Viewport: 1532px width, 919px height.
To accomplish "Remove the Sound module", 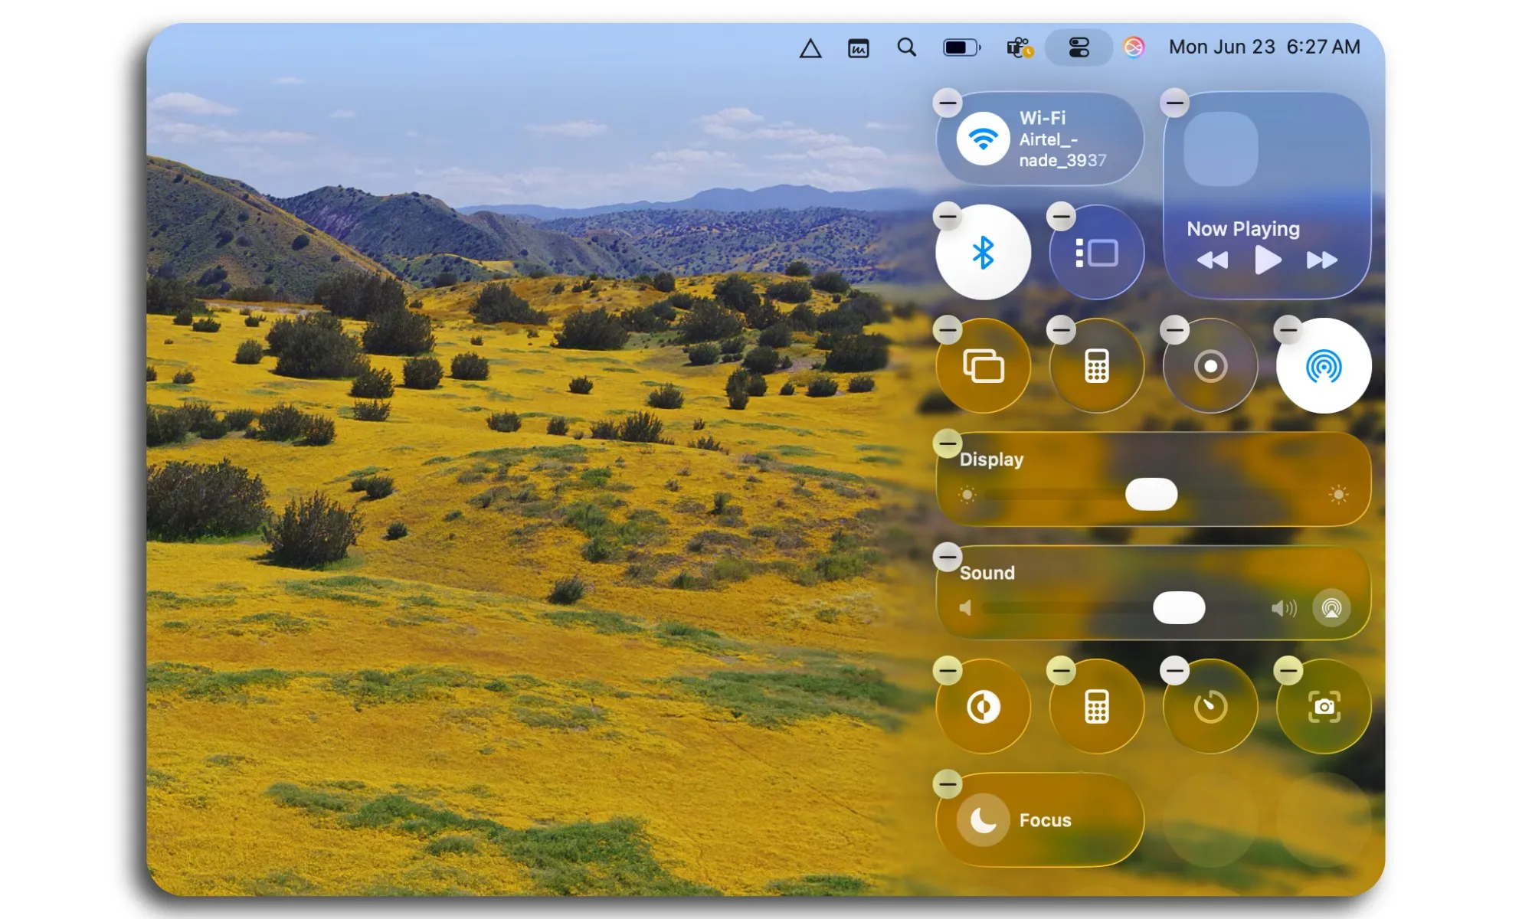I will (948, 558).
